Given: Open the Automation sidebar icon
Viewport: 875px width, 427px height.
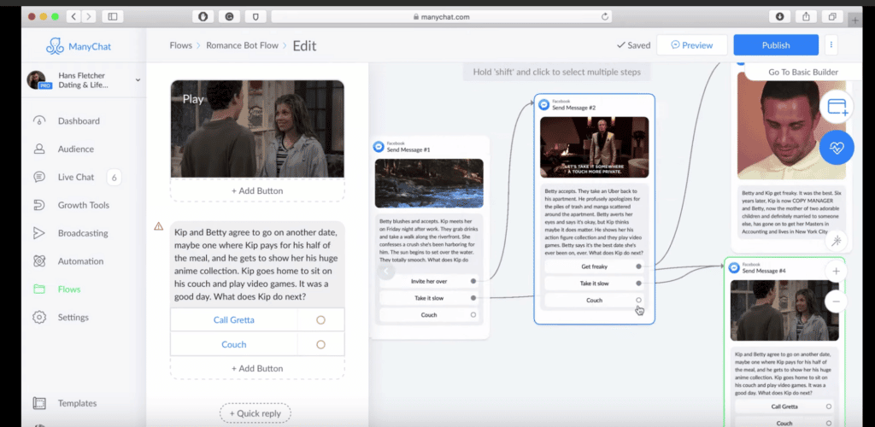Looking at the screenshot, I should [39, 260].
